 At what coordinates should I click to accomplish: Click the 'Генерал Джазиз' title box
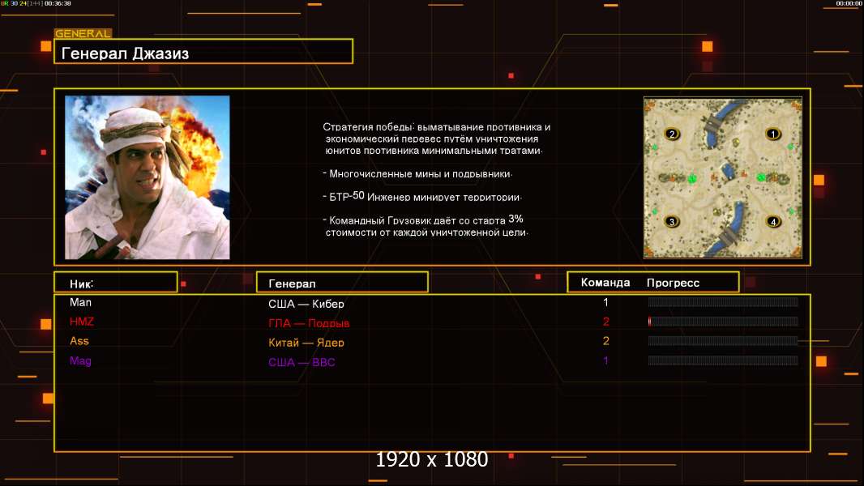(x=203, y=51)
